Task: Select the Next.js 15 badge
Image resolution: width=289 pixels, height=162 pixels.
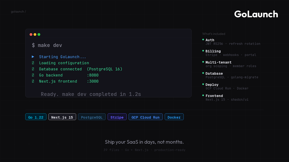Action: pos(62,117)
